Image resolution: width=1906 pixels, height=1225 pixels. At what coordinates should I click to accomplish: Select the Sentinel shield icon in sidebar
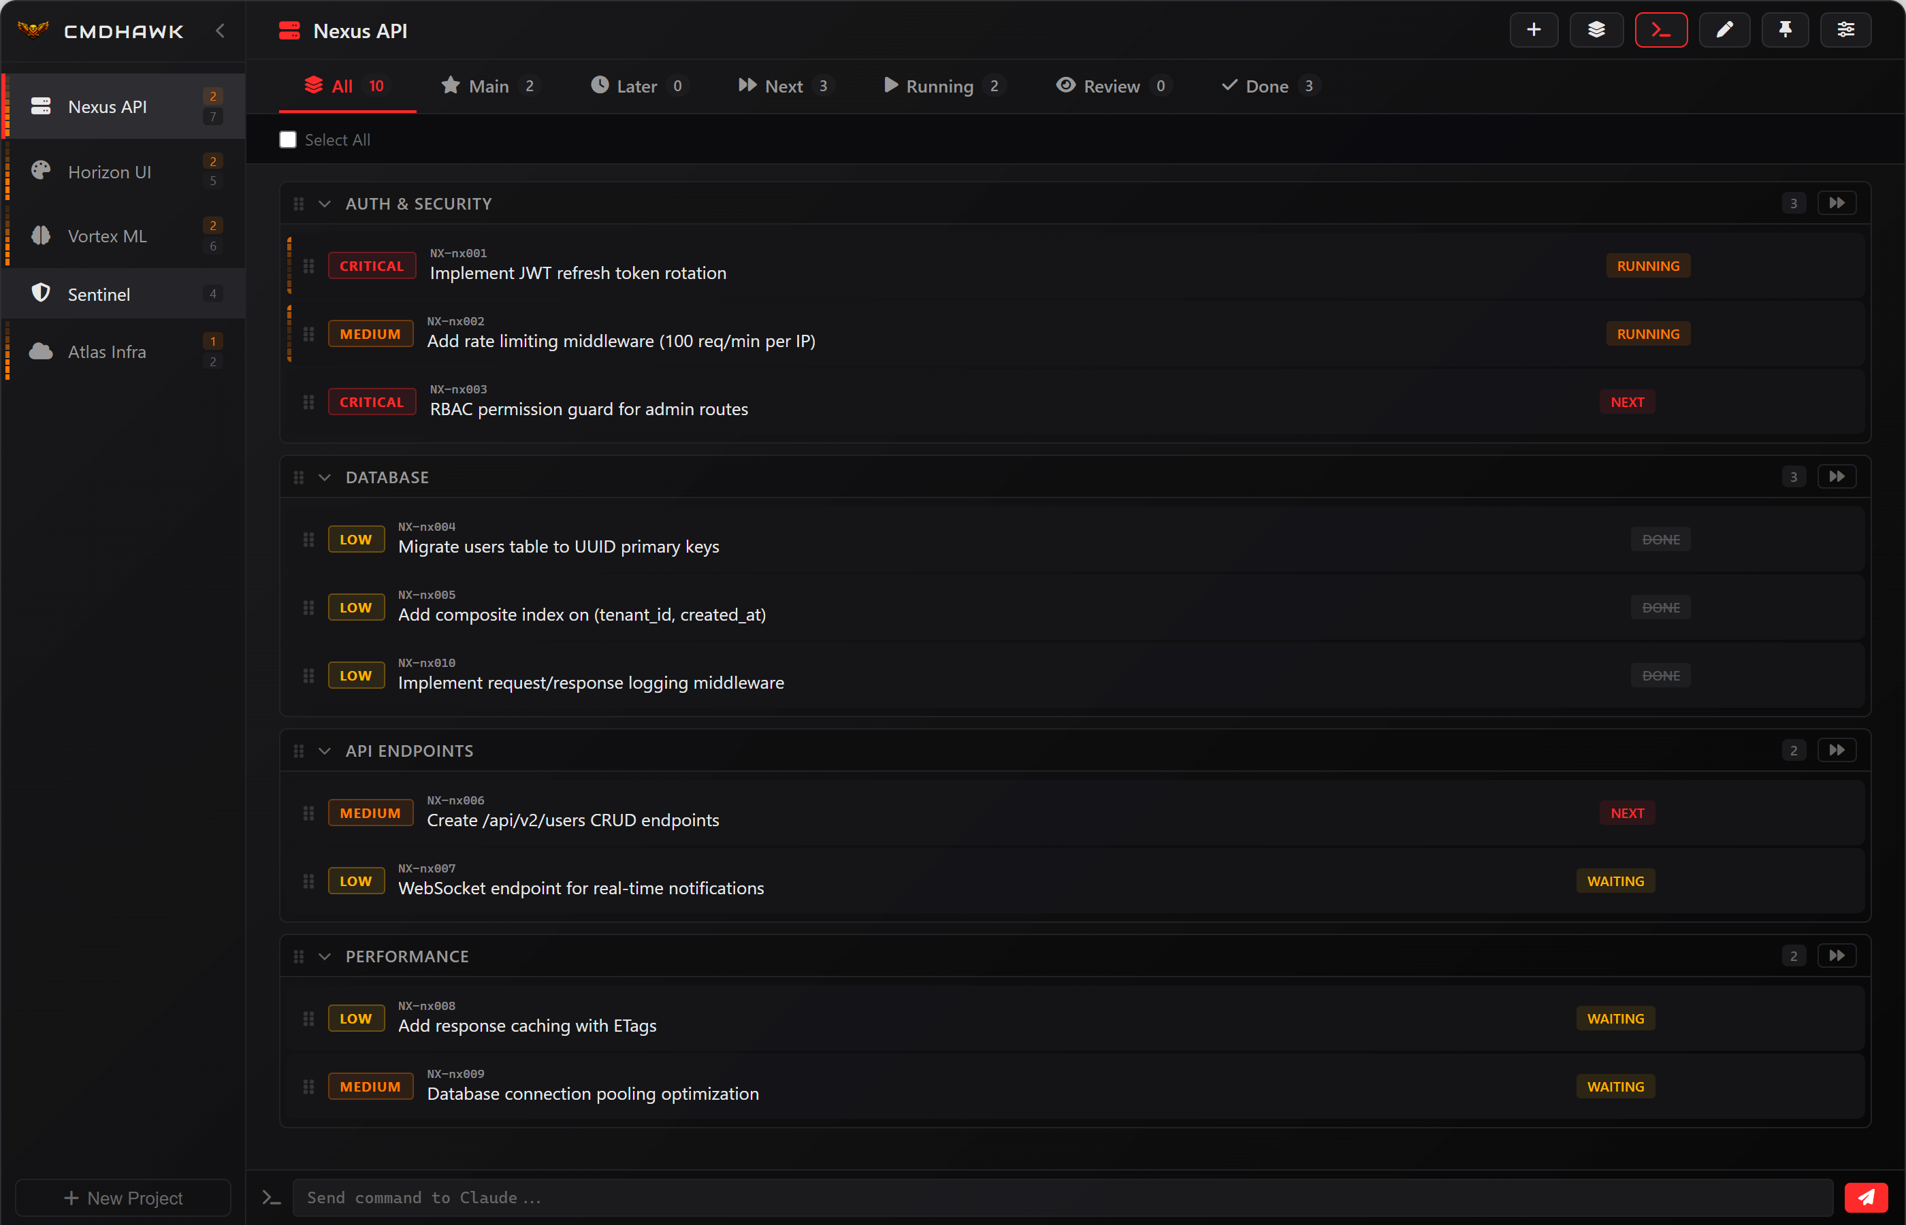click(39, 293)
